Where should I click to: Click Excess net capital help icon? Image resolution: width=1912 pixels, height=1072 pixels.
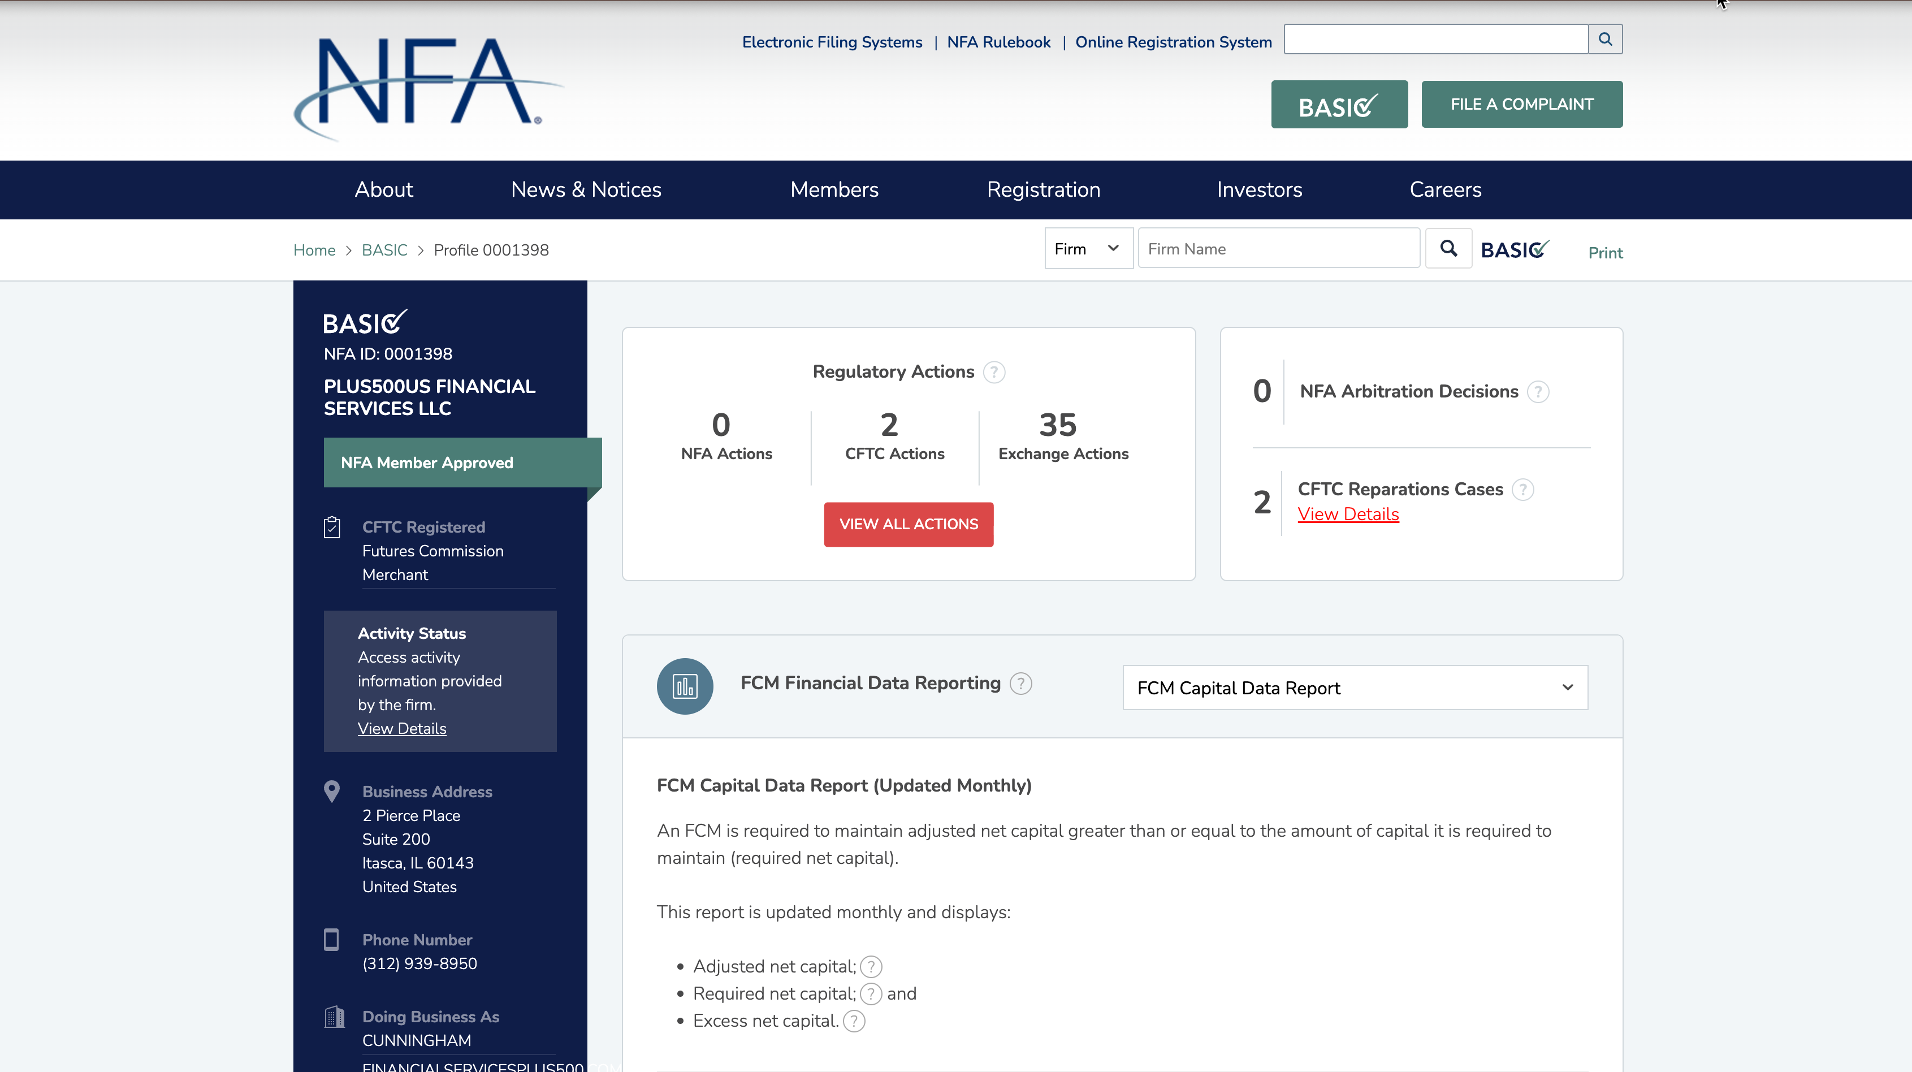(854, 1021)
